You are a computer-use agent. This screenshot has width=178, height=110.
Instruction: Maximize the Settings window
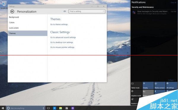[98, 7]
